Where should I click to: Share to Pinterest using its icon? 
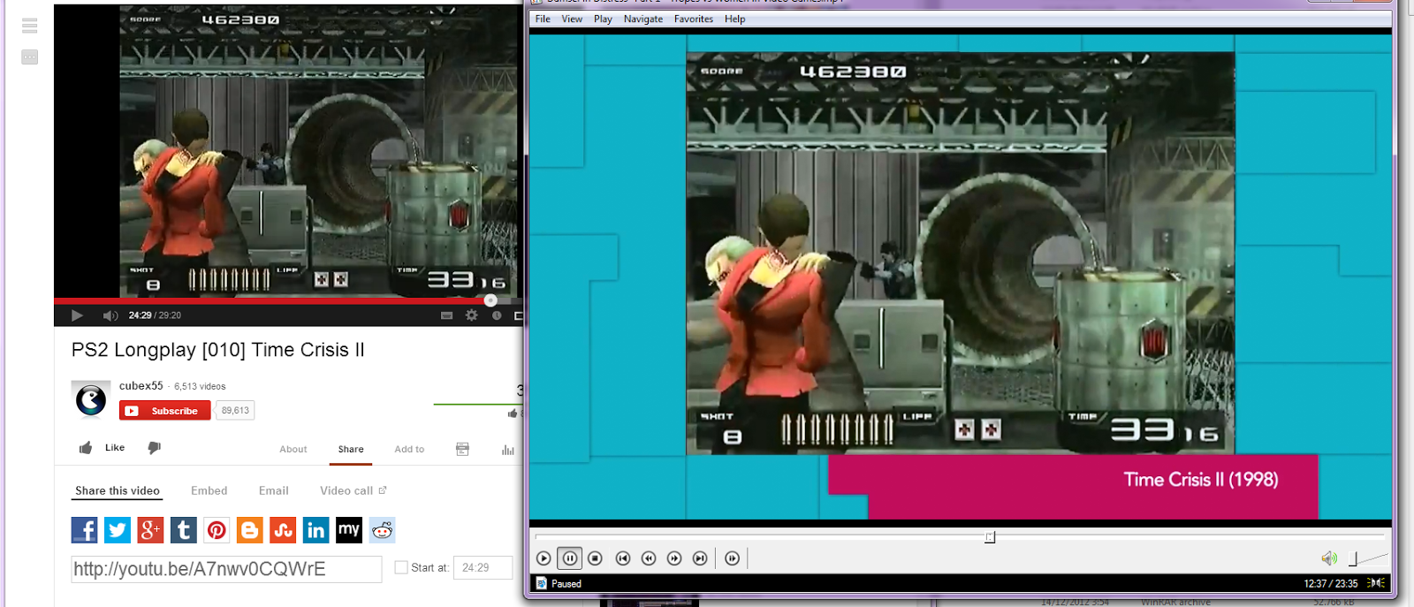click(217, 530)
